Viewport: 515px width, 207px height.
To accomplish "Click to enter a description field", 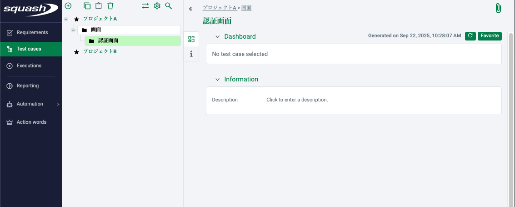I will (x=297, y=100).
